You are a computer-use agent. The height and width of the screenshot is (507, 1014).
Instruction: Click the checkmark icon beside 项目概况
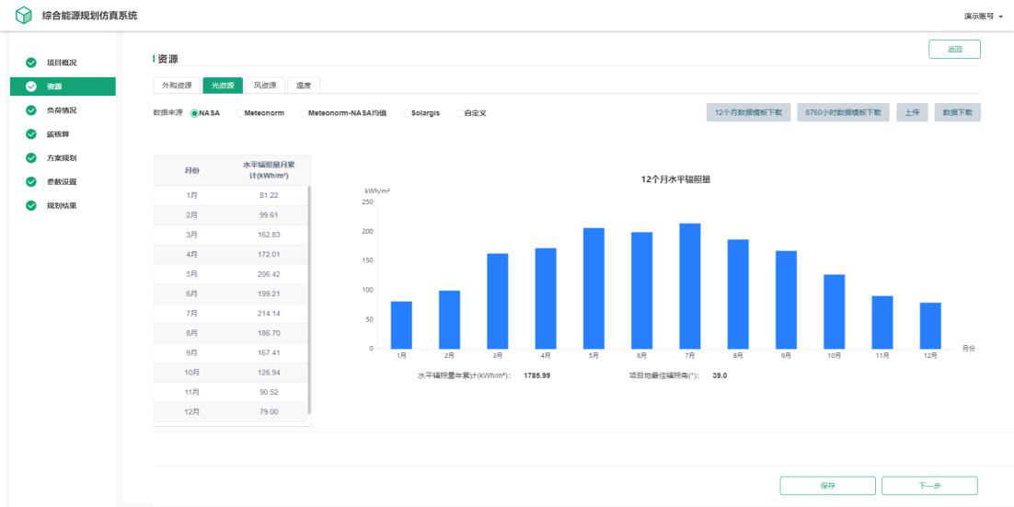point(31,63)
